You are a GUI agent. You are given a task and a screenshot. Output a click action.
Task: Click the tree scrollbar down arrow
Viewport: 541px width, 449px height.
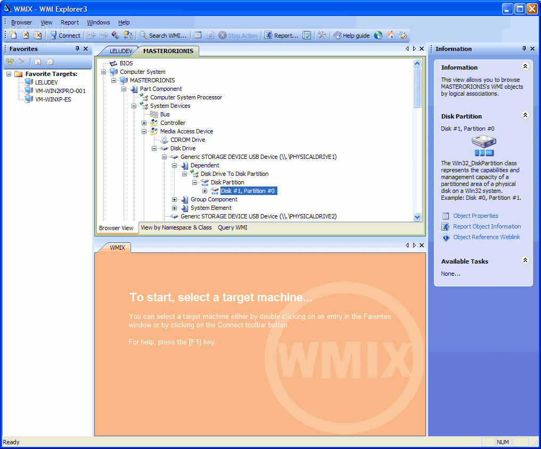(417, 217)
